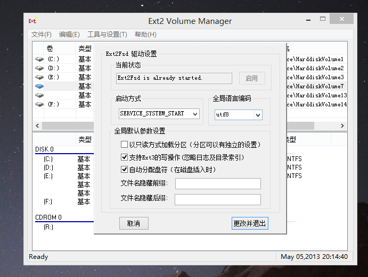Select CDROM 0 in the disk pane
The width and height of the screenshot is (368, 277).
[48, 217]
